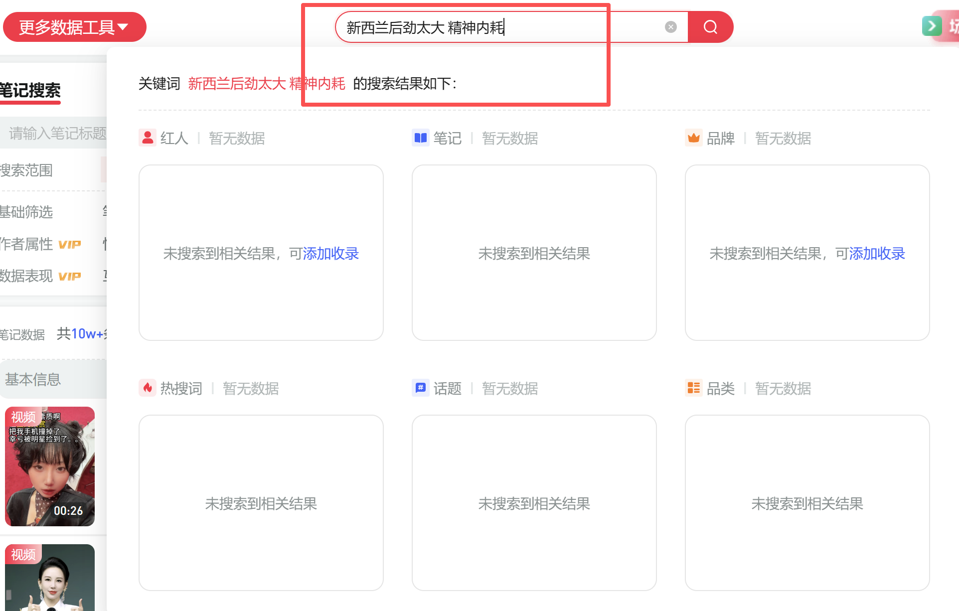959x611 pixels.
Task: Open the 00:26 video thumbnail
Action: [50, 466]
